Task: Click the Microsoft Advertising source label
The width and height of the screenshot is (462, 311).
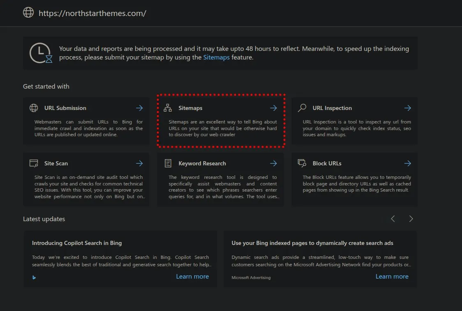Action: click(251, 277)
